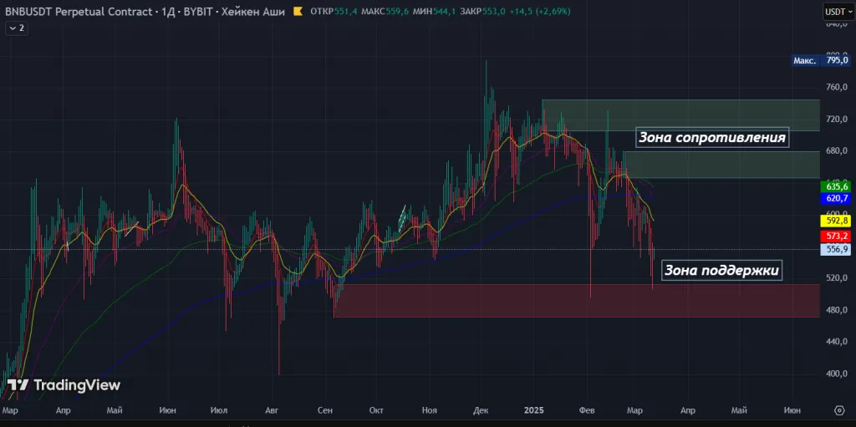
Task: Click the yellow 592,8 price label
Action: [836, 221]
